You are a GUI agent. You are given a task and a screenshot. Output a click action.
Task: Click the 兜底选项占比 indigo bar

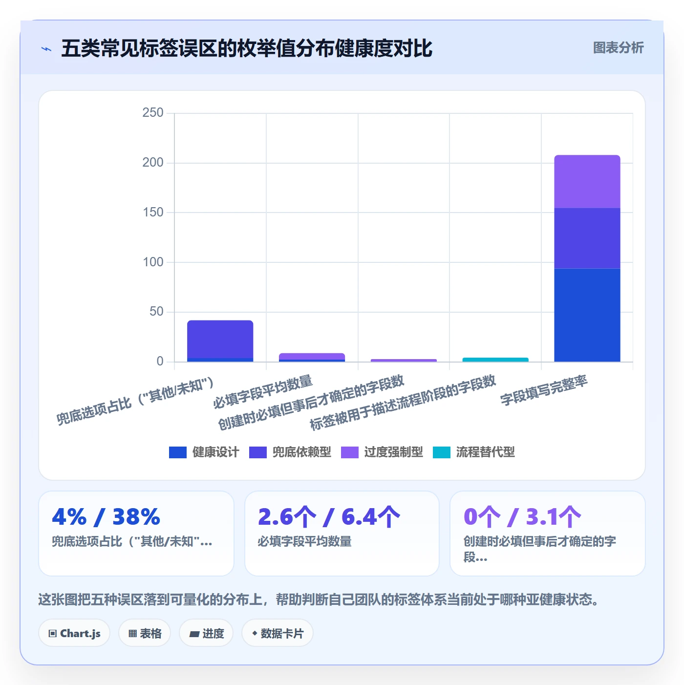(220, 339)
